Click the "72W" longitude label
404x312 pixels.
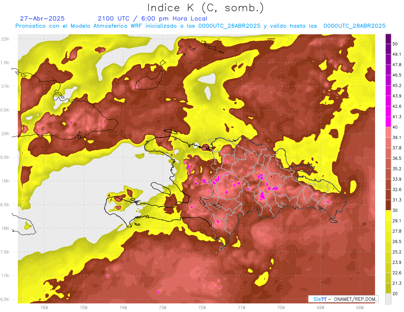point(202,308)
